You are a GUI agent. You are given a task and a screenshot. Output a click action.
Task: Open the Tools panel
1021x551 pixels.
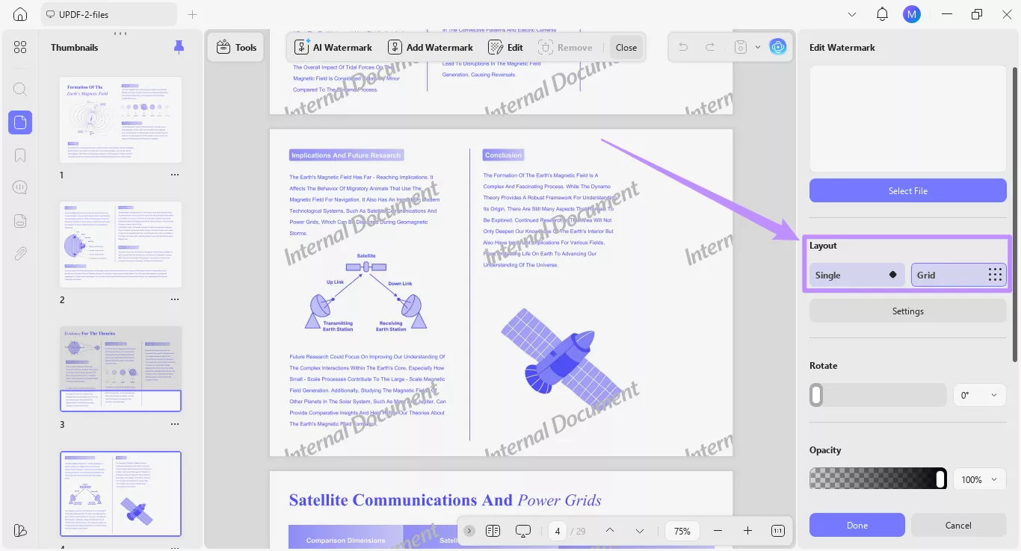235,46
